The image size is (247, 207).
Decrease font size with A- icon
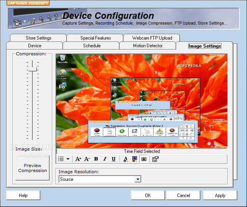click(x=87, y=159)
